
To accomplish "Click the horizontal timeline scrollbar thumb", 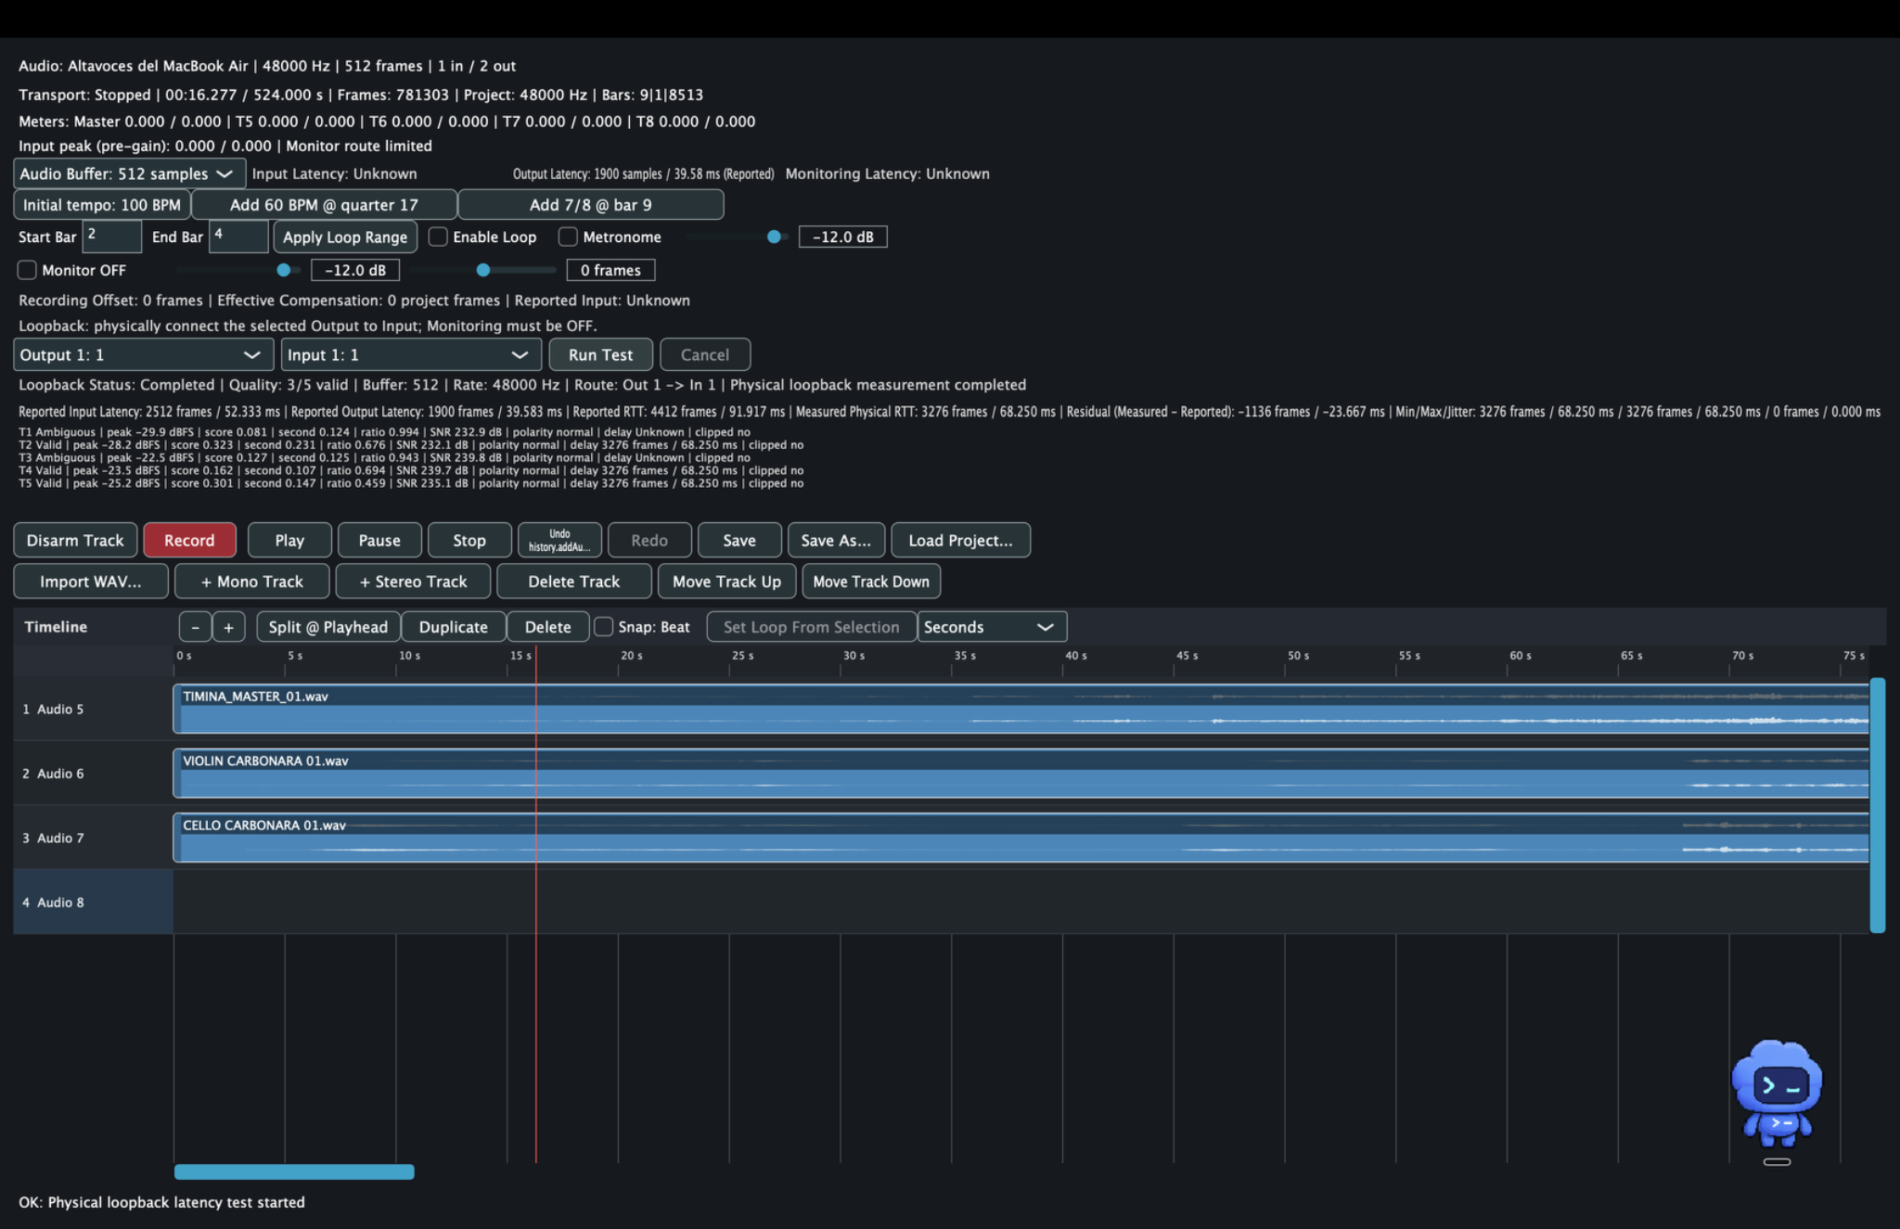I will point(294,1171).
